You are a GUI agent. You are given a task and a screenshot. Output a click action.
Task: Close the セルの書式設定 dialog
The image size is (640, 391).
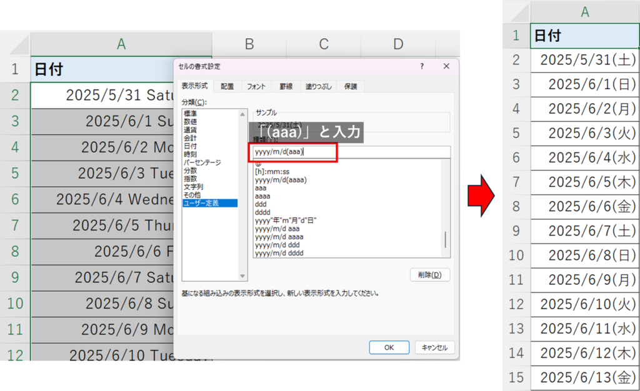pos(446,66)
